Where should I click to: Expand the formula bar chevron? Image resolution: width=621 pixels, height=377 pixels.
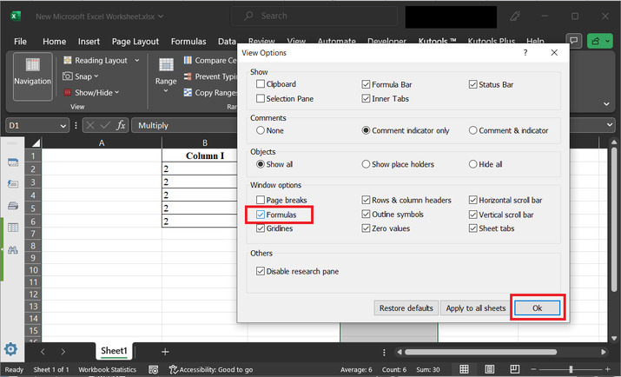(x=610, y=125)
